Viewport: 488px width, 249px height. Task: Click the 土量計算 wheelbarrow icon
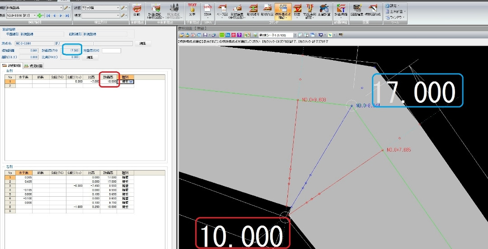click(x=324, y=10)
